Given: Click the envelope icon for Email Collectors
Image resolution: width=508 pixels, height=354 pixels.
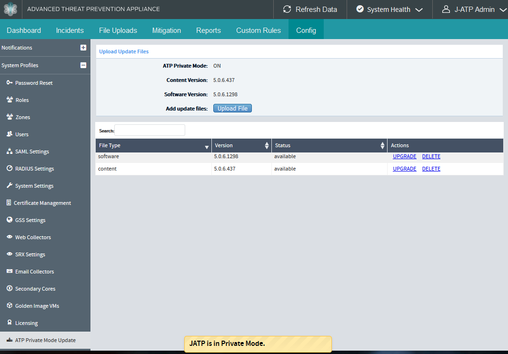Looking at the screenshot, I should (10, 272).
